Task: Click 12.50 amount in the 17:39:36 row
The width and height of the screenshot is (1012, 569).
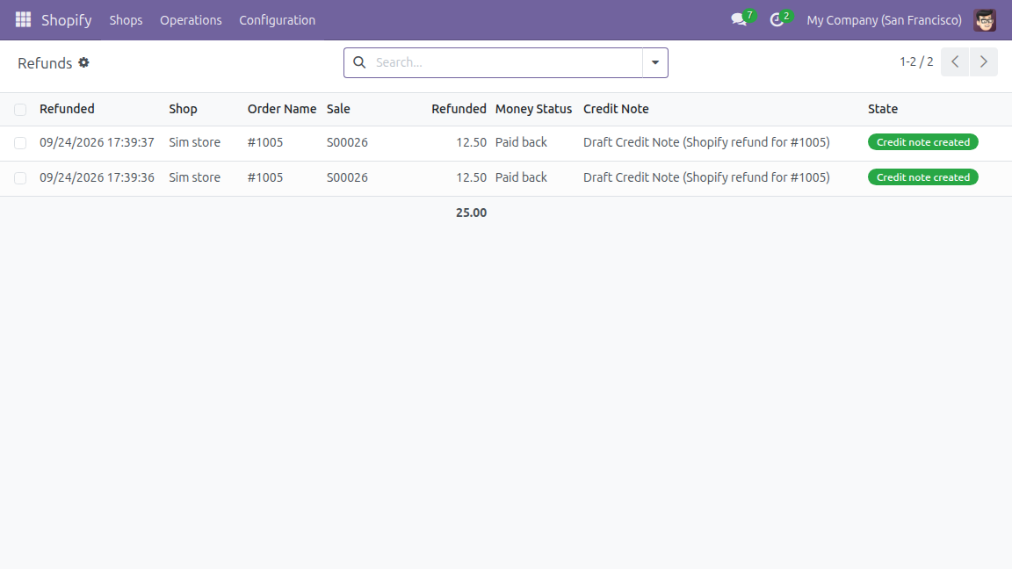Action: [x=471, y=177]
